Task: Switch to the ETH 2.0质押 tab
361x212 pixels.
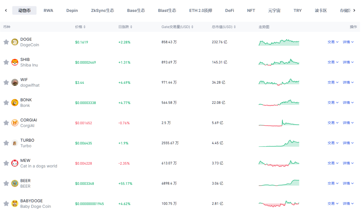Action: point(201,10)
